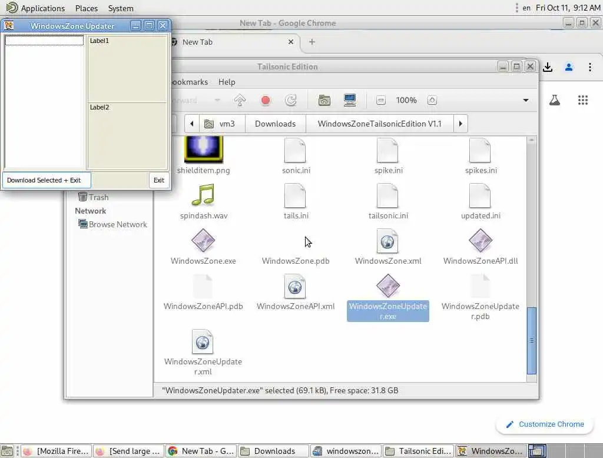The height and width of the screenshot is (458, 603).
Task: Go to Home folder via toolbar icon
Action: coord(324,100)
